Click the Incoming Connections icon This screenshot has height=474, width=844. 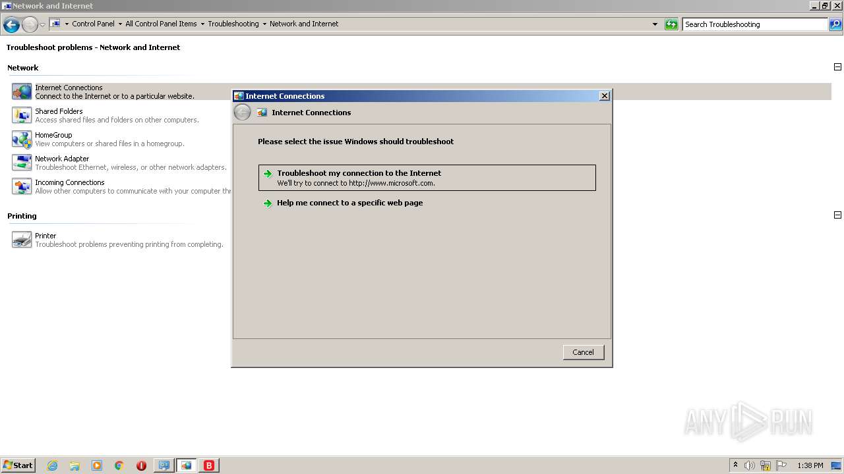tap(22, 186)
